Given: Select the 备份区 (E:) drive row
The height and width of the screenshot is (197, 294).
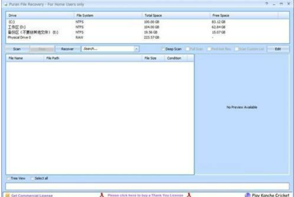Looking at the screenshot, I should point(147,32).
